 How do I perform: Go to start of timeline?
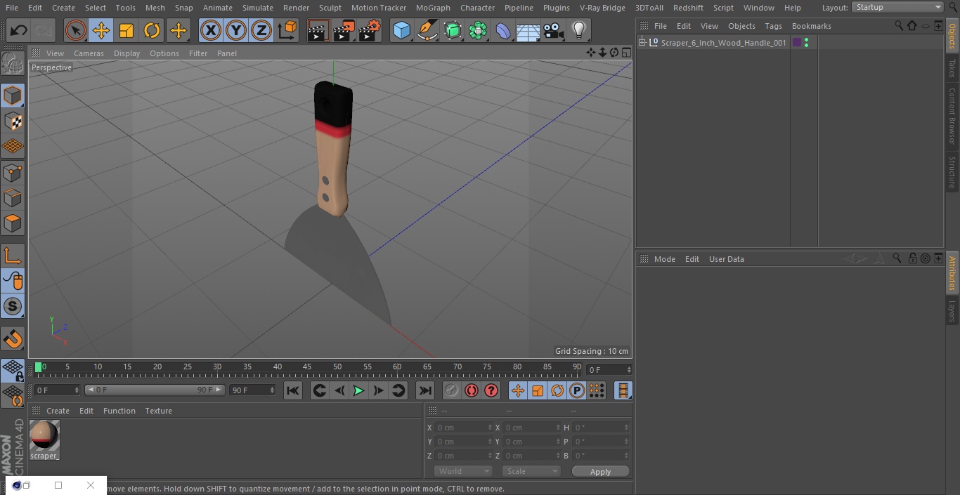point(293,390)
